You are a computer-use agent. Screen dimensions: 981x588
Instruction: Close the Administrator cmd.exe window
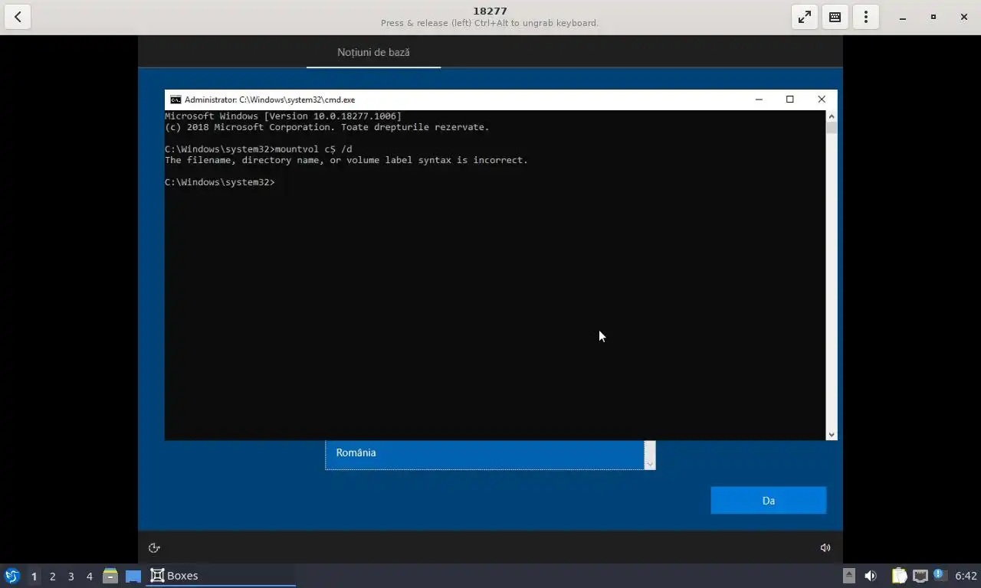pos(822,100)
